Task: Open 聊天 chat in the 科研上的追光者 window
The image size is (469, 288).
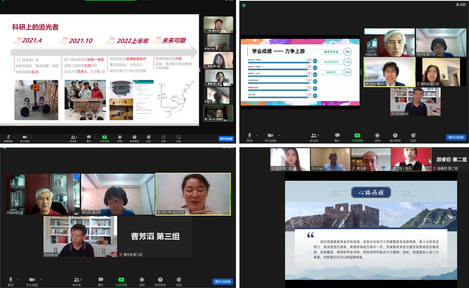Action: (x=89, y=139)
